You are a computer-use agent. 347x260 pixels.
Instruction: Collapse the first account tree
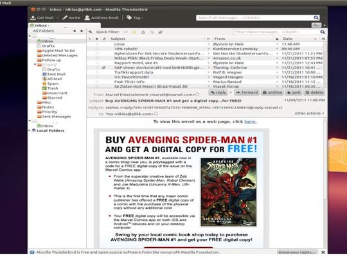(x=30, y=36)
